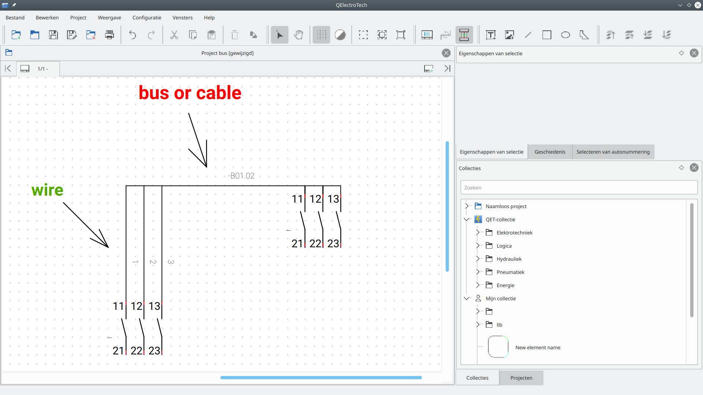The image size is (703, 395).
Task: Toggle the grid display button
Action: (321, 35)
